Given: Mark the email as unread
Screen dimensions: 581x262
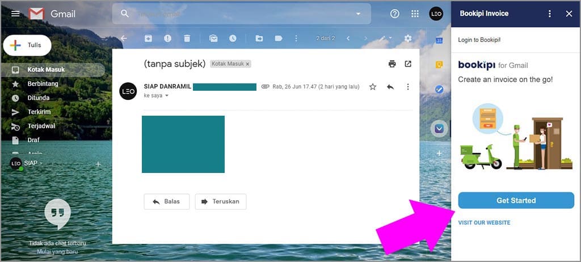Looking at the screenshot, I should (x=213, y=38).
